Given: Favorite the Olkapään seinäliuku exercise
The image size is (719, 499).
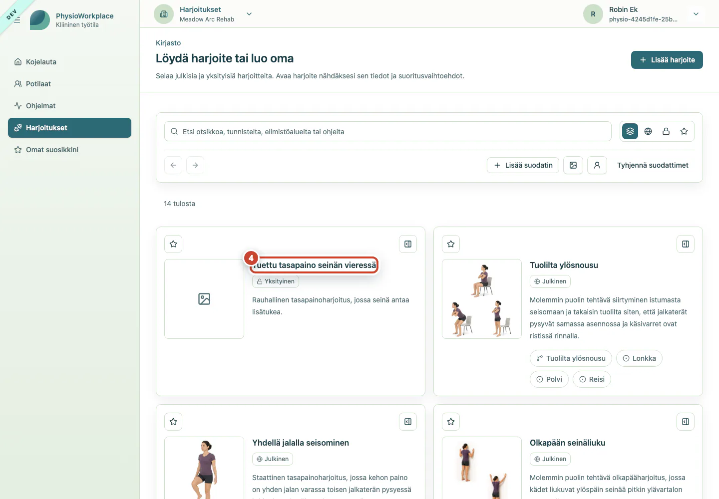Looking at the screenshot, I should click(451, 422).
